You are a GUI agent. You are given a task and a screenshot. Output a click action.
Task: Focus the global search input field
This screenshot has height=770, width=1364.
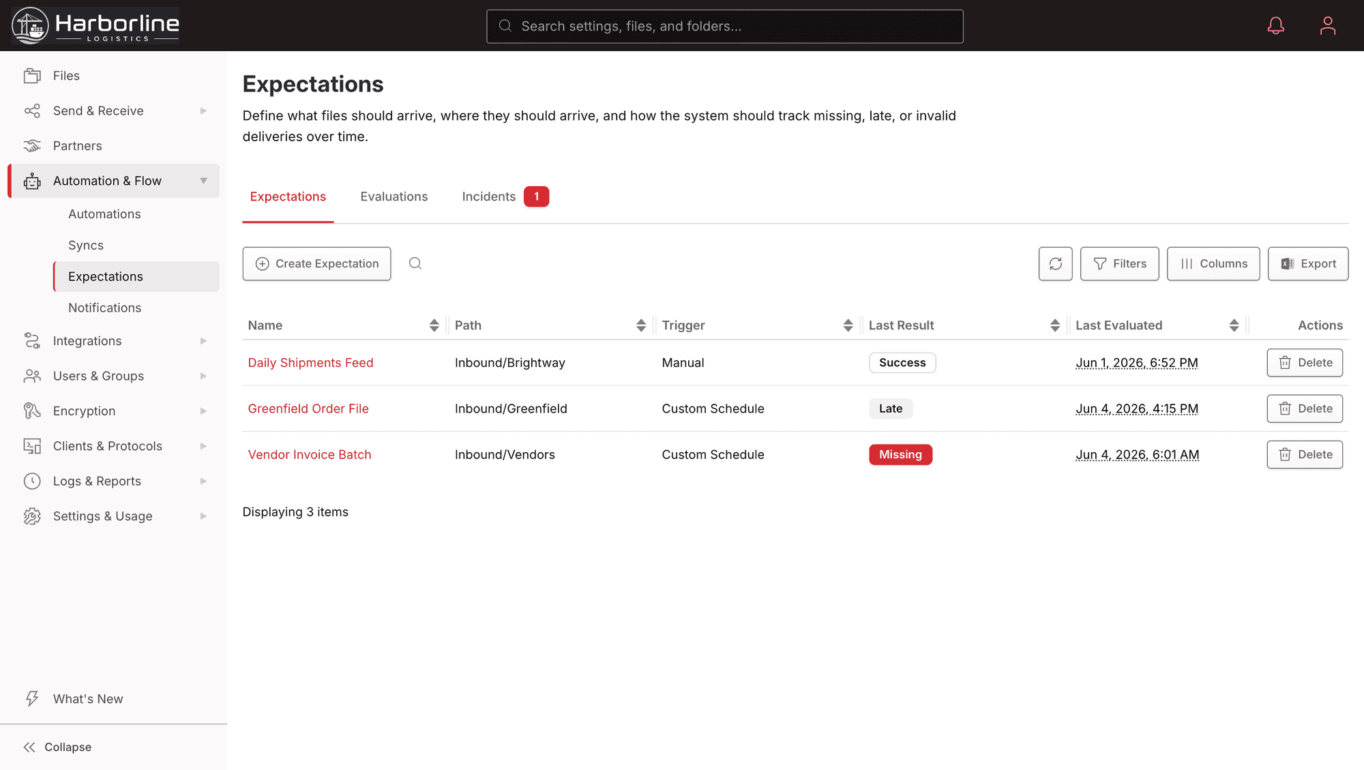click(724, 26)
